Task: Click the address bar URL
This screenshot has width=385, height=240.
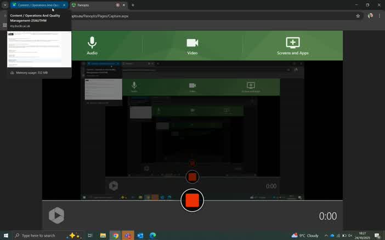Action: (99, 16)
